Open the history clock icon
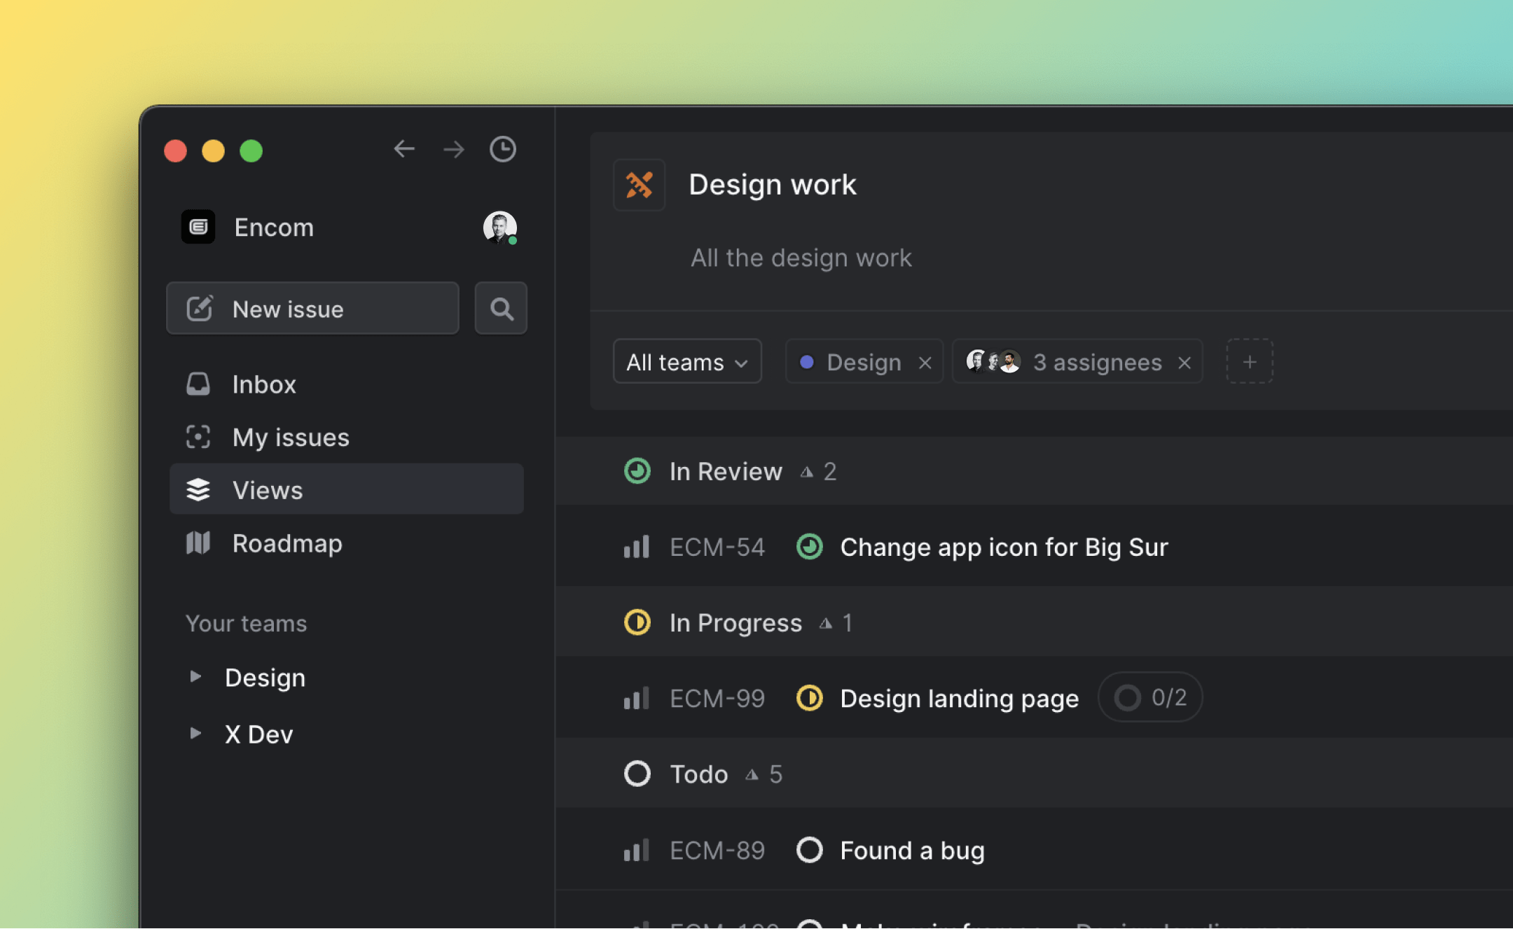 [502, 149]
